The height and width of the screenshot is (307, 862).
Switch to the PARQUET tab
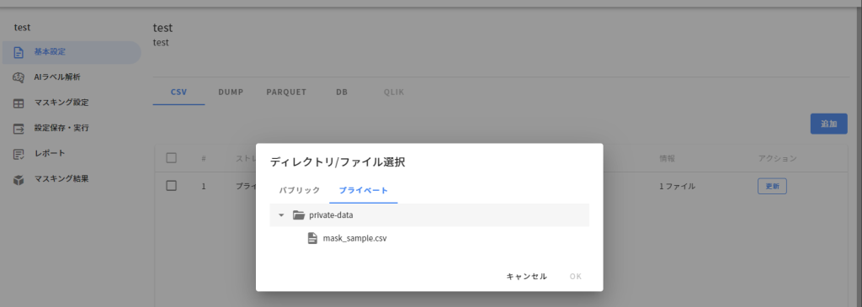click(286, 93)
